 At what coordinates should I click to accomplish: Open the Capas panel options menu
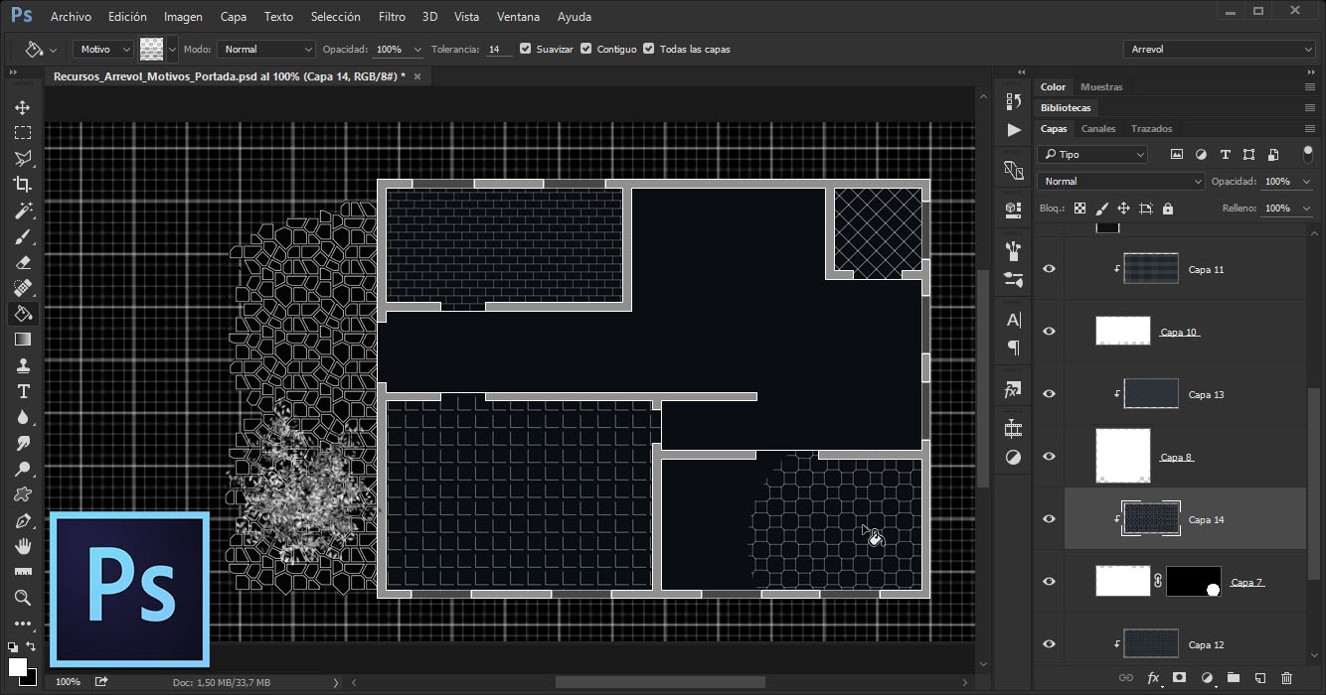point(1309,129)
